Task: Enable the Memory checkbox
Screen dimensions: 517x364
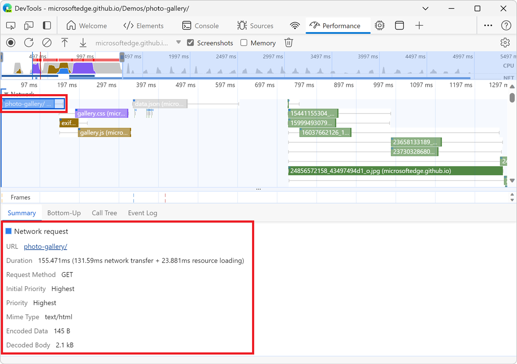Action: [x=244, y=43]
